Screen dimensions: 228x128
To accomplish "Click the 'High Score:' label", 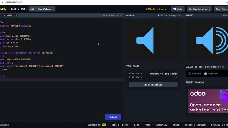I will pyautogui.click(x=136, y=77).
